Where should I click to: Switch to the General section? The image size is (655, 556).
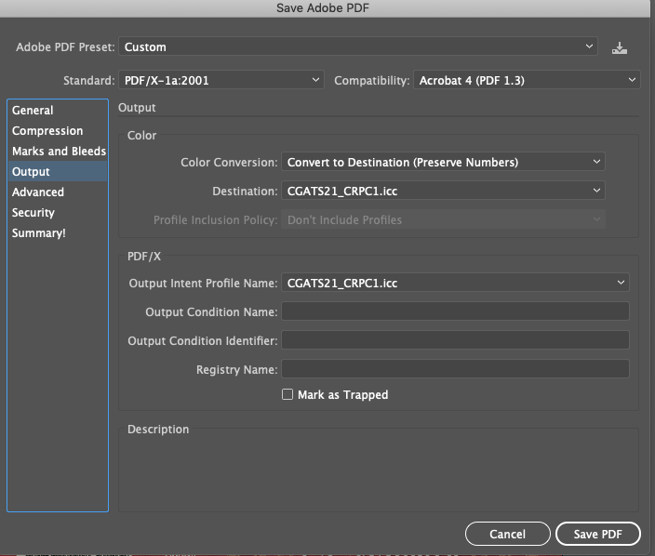(33, 111)
